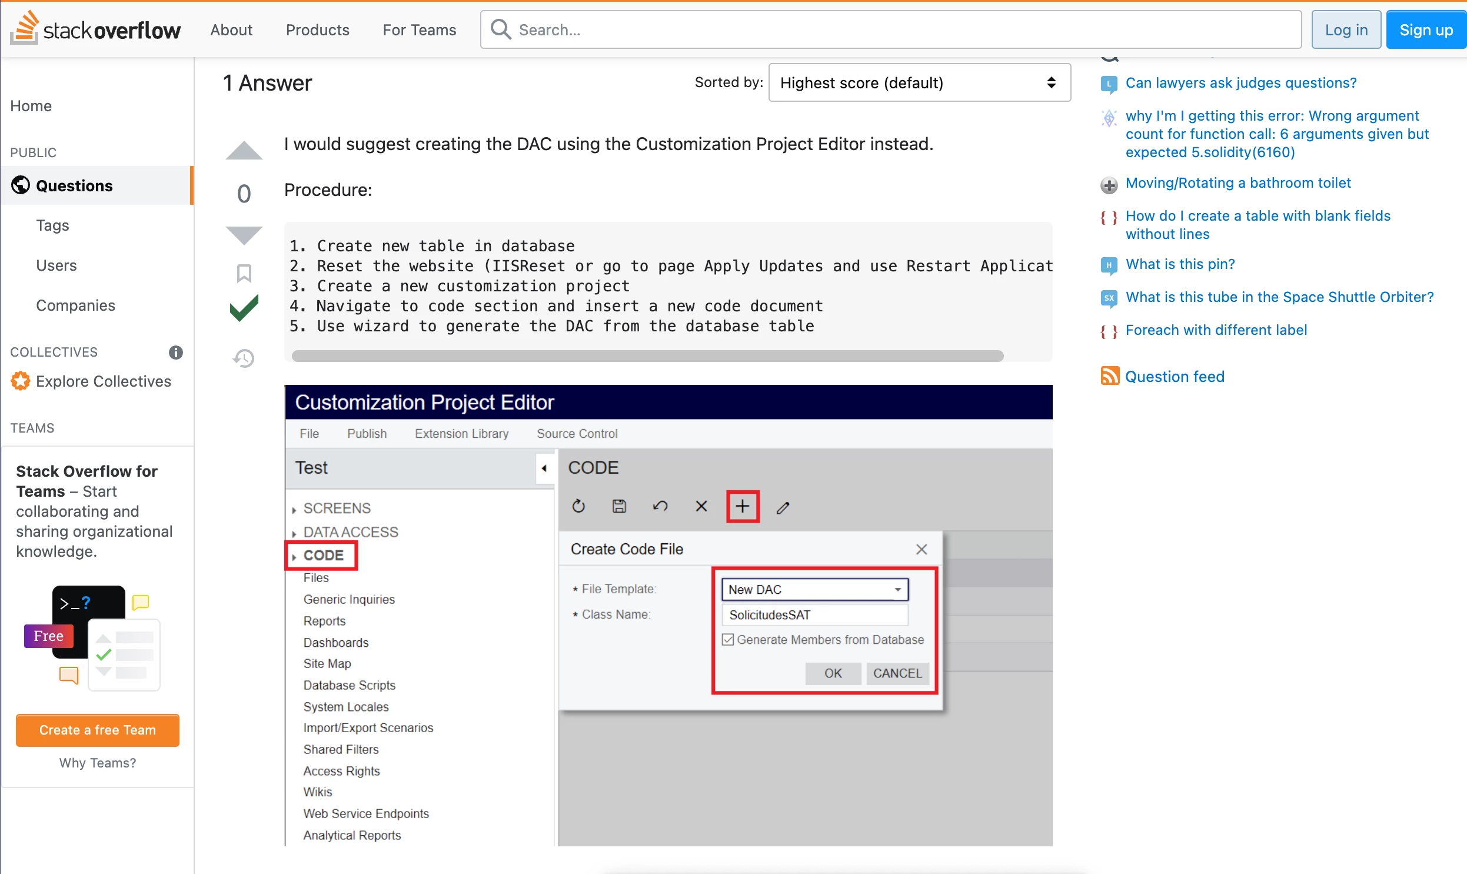Click the search magnifier icon

(501, 29)
